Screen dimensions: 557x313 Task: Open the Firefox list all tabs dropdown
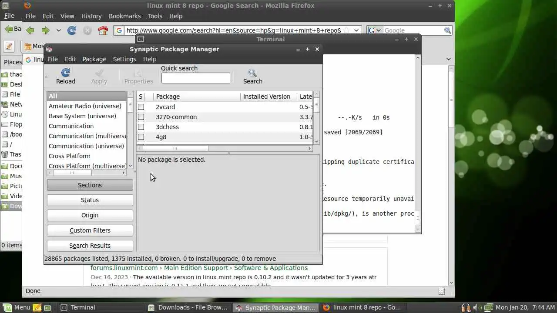[449, 59]
